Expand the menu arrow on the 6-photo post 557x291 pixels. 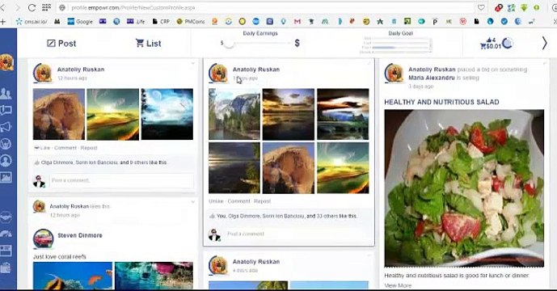(369, 64)
